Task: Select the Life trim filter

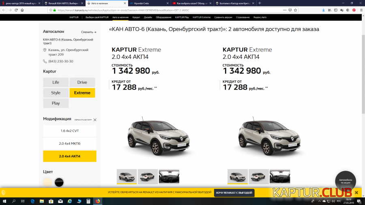Action: [56, 82]
